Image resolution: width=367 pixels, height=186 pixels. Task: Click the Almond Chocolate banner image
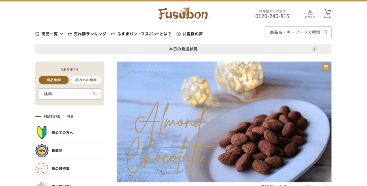pyautogui.click(x=224, y=122)
